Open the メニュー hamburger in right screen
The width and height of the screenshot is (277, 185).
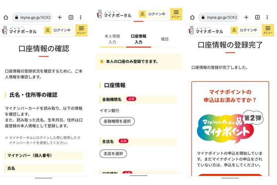tap(268, 30)
